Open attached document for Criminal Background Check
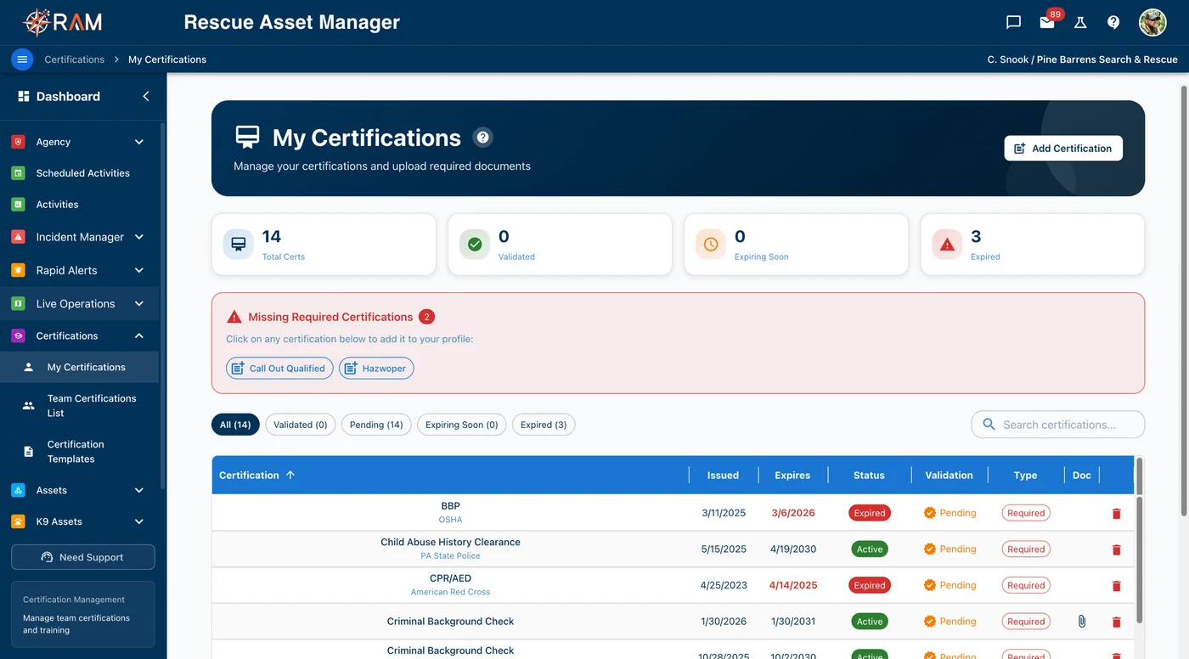Screen dimensions: 1189x659 [x=1082, y=622]
